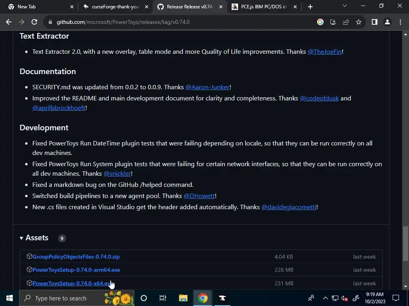This screenshot has width=409, height=306.
Task: Go back with the browser back arrow
Action: pos(9,22)
